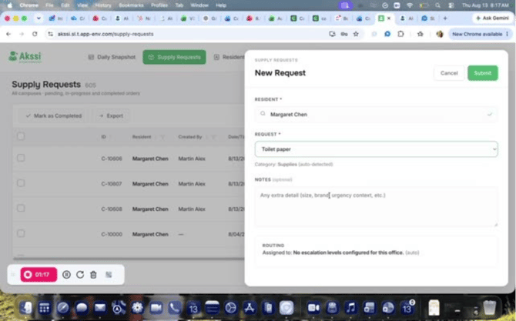Open Control Center in menu bar
516x321 pixels.
pyautogui.click(x=451, y=5)
